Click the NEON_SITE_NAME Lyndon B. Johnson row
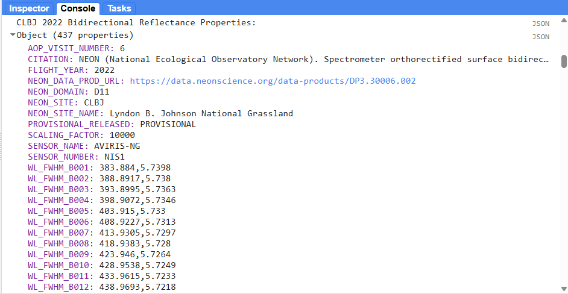The width and height of the screenshot is (568, 294). 160,114
